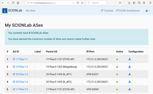Download configuration for 19-ffaa:1:2
Viewport: 153px width, 94px height.
(x=130, y=67)
